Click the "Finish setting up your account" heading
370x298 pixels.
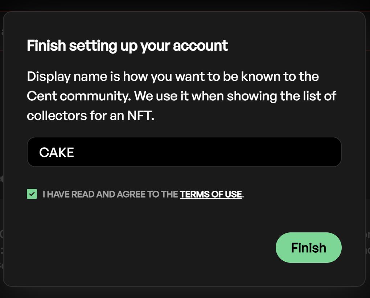pyautogui.click(x=127, y=46)
